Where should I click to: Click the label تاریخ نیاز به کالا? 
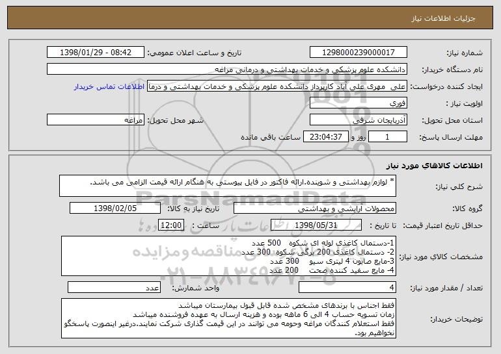coord(194,209)
